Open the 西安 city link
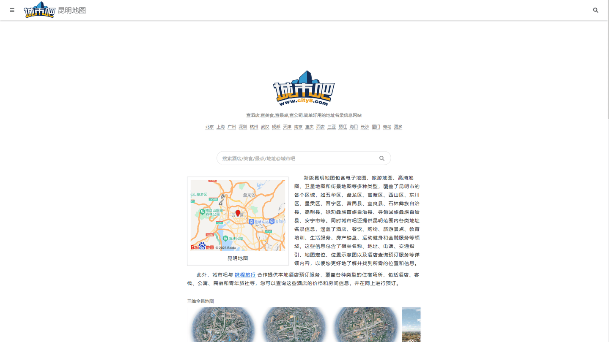This screenshot has width=609, height=342. 321,127
